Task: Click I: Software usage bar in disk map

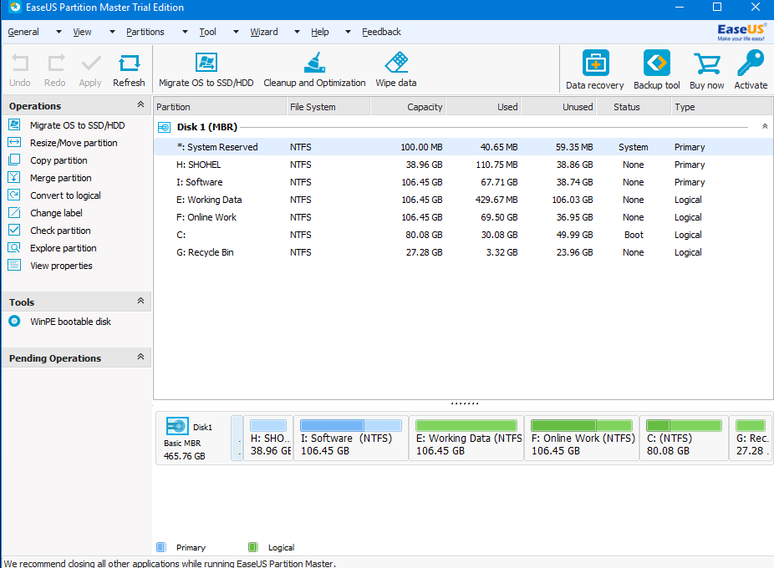Action: click(x=351, y=425)
